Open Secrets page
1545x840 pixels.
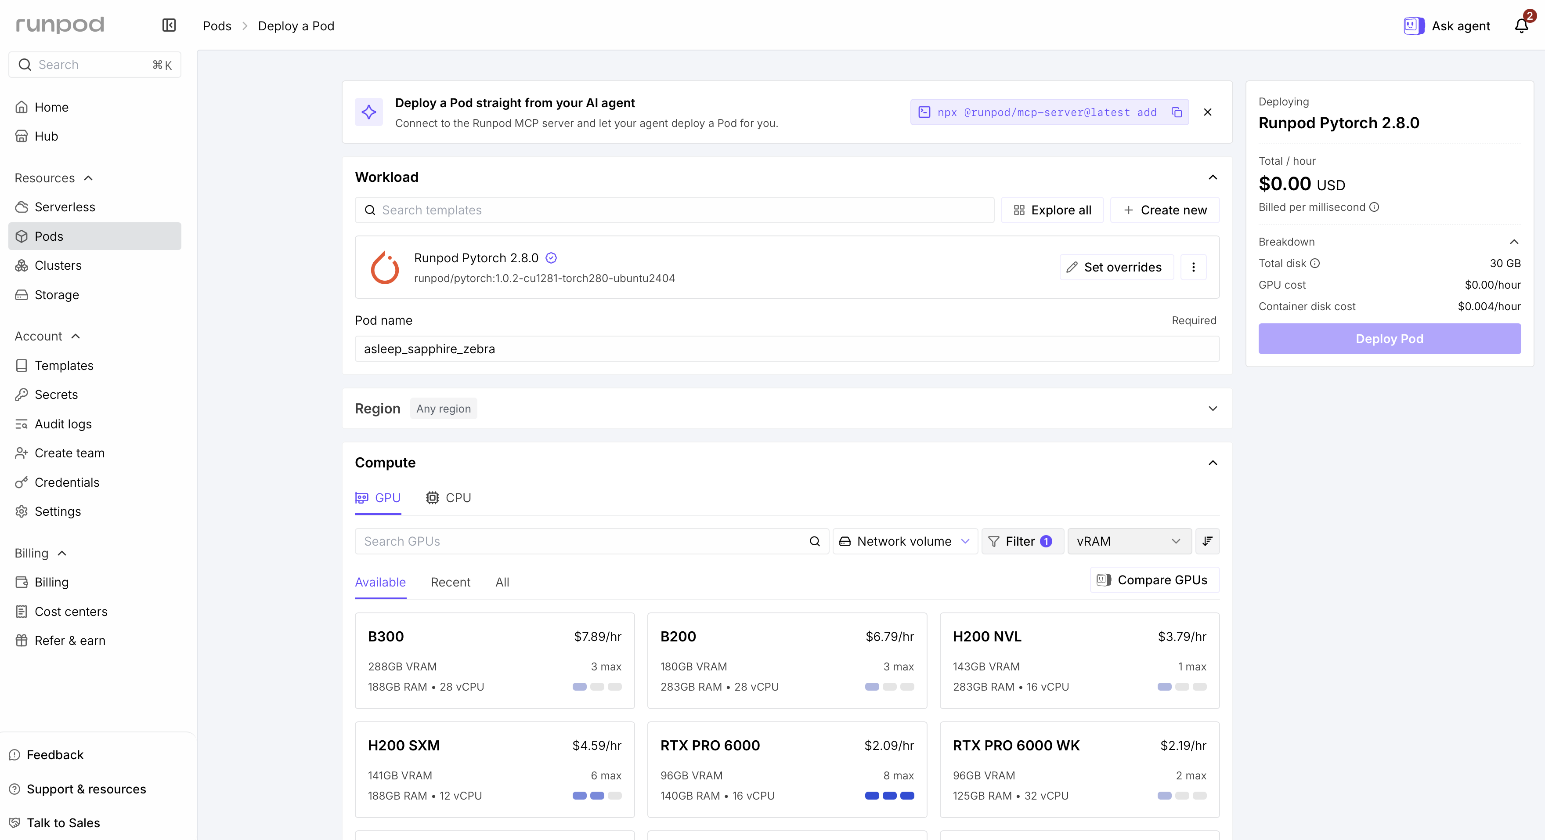pyautogui.click(x=95, y=394)
